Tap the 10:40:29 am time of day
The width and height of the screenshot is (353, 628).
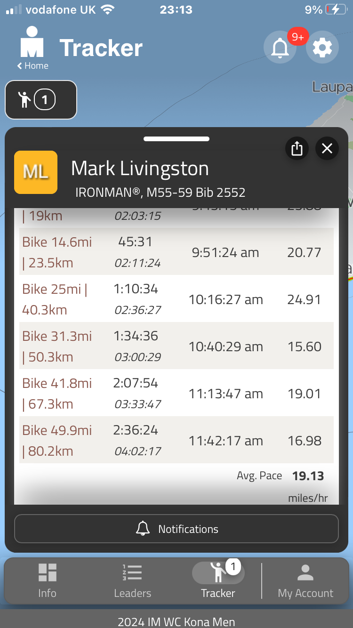coord(226,347)
